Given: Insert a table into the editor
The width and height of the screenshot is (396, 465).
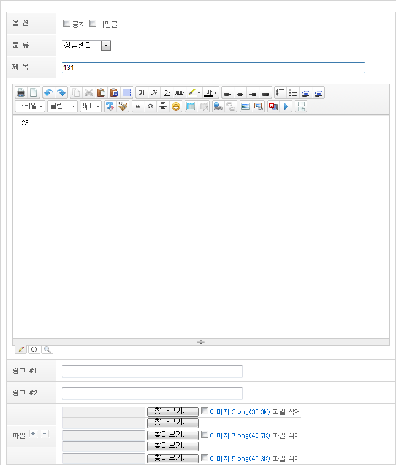Looking at the screenshot, I should (x=191, y=107).
